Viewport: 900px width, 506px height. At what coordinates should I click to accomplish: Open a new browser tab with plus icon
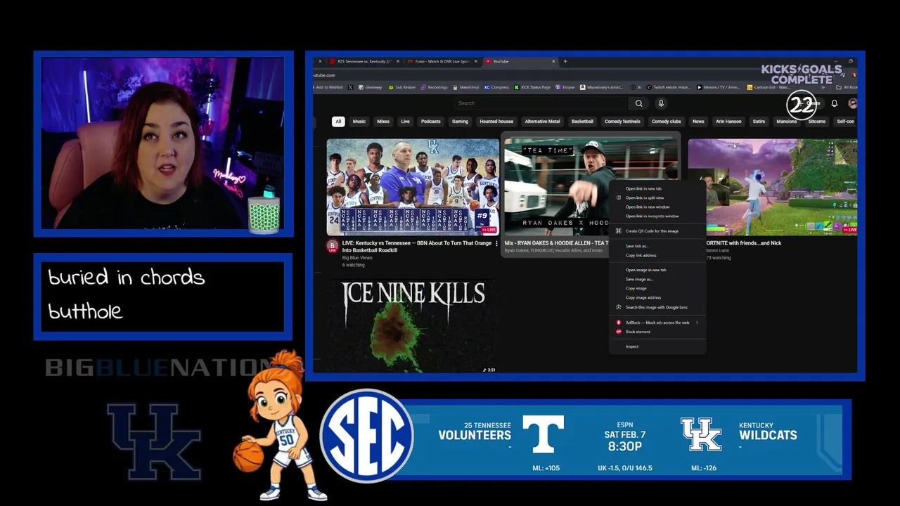pos(565,61)
